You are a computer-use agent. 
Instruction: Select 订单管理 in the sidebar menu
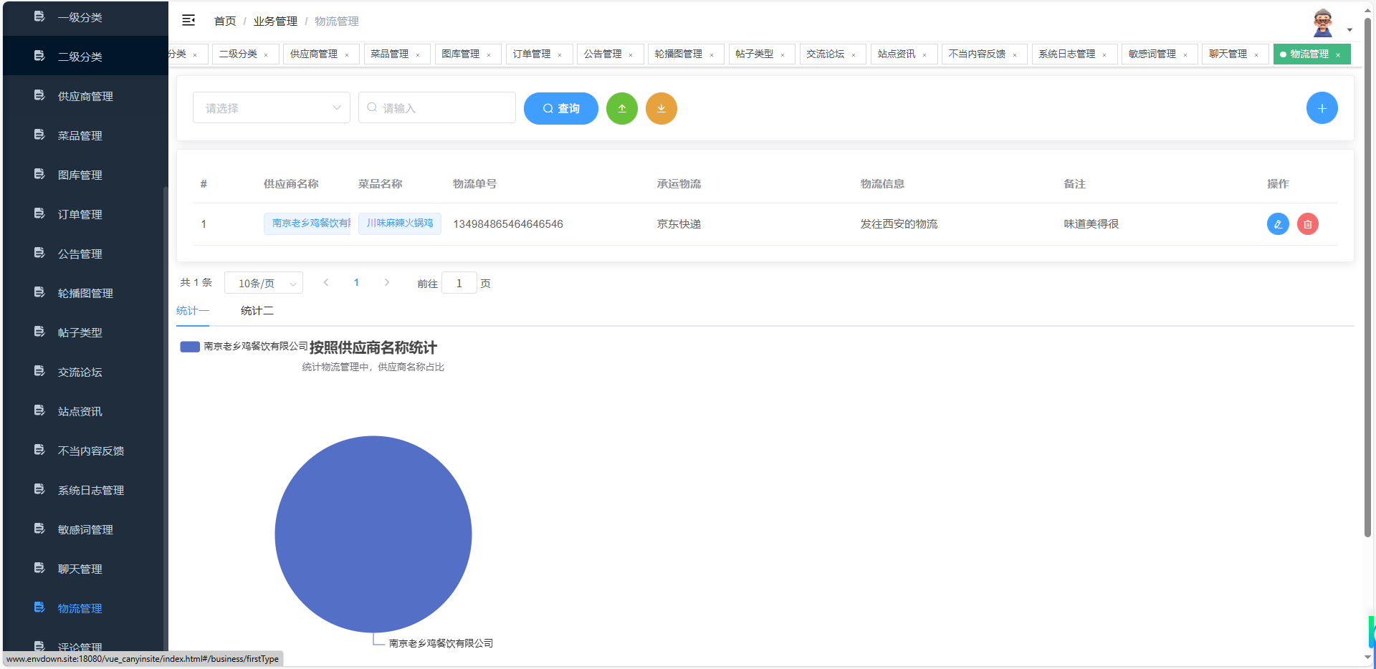click(80, 213)
